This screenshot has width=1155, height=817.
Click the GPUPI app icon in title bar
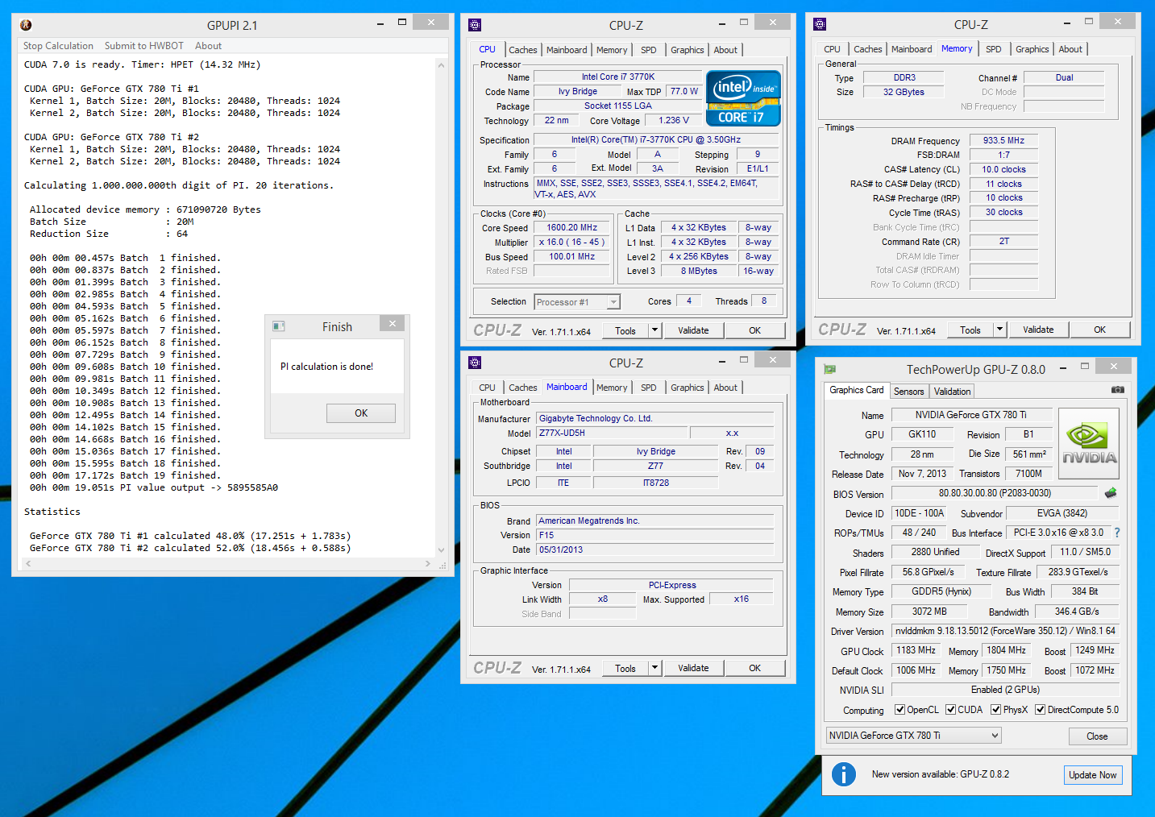(26, 25)
